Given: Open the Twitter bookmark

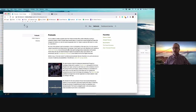Looking at the screenshot, I should point(79,20).
